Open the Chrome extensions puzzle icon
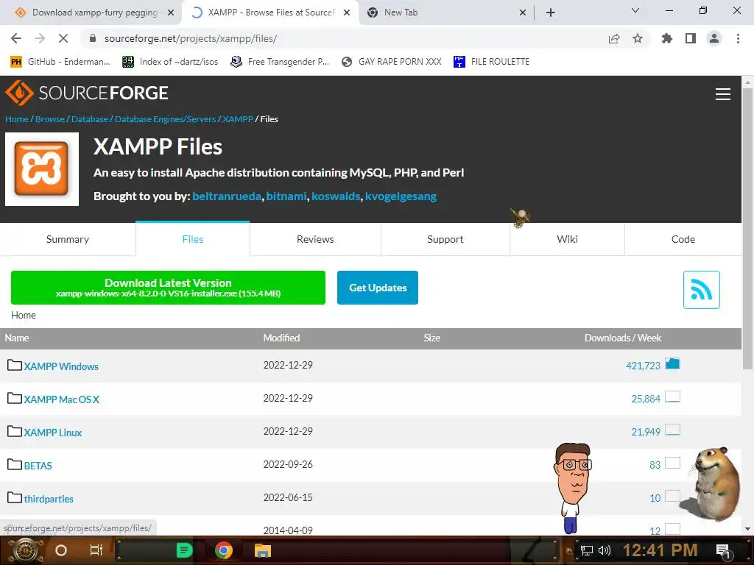Viewport: 754px width, 565px height. point(666,38)
